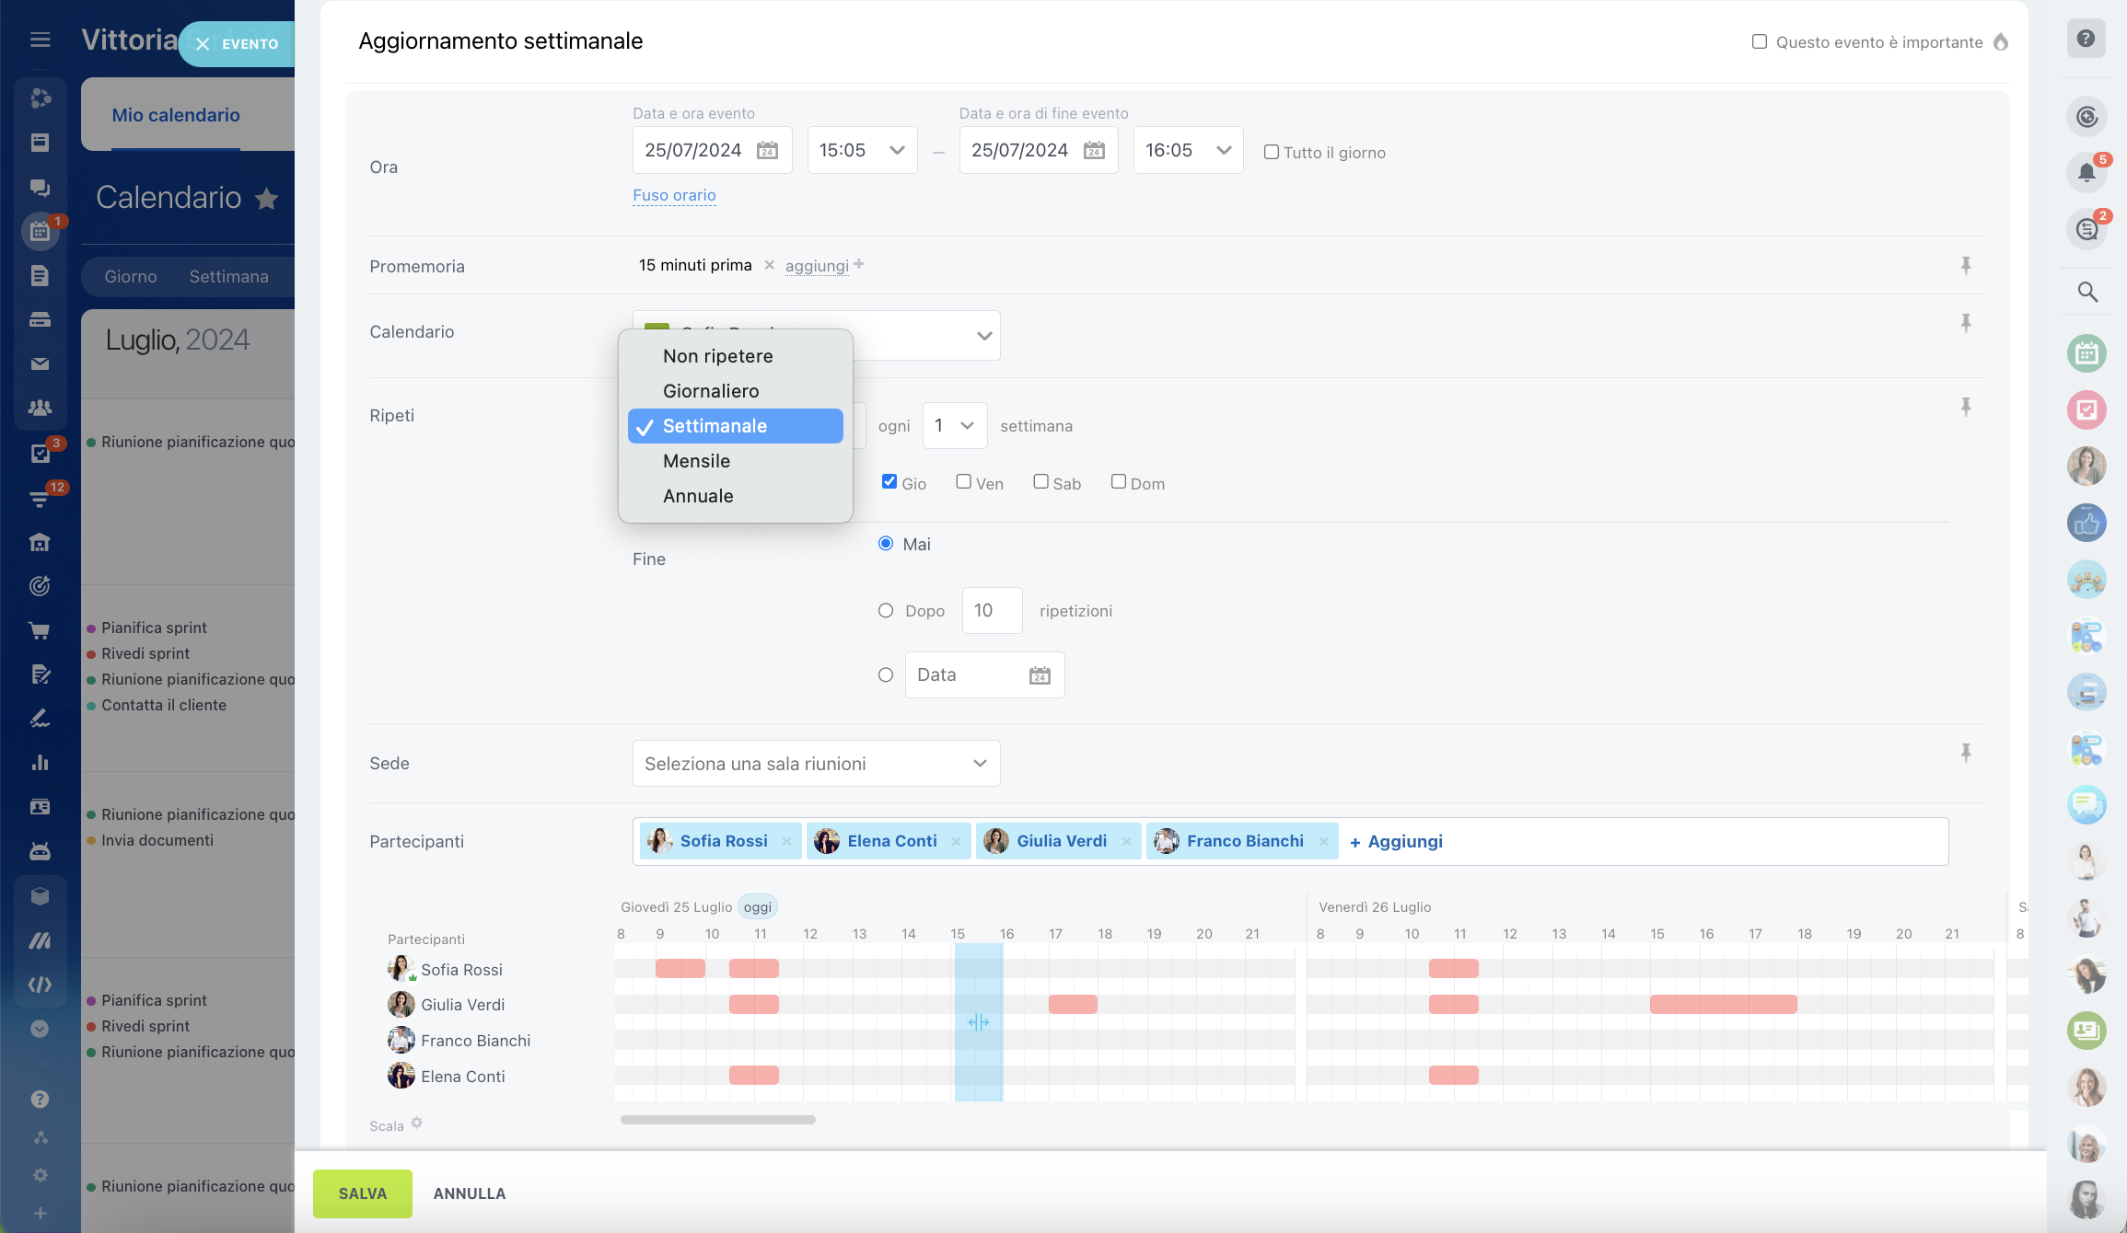This screenshot has height=1233, width=2127.
Task: Select Non ripetere option
Action: pyautogui.click(x=717, y=356)
